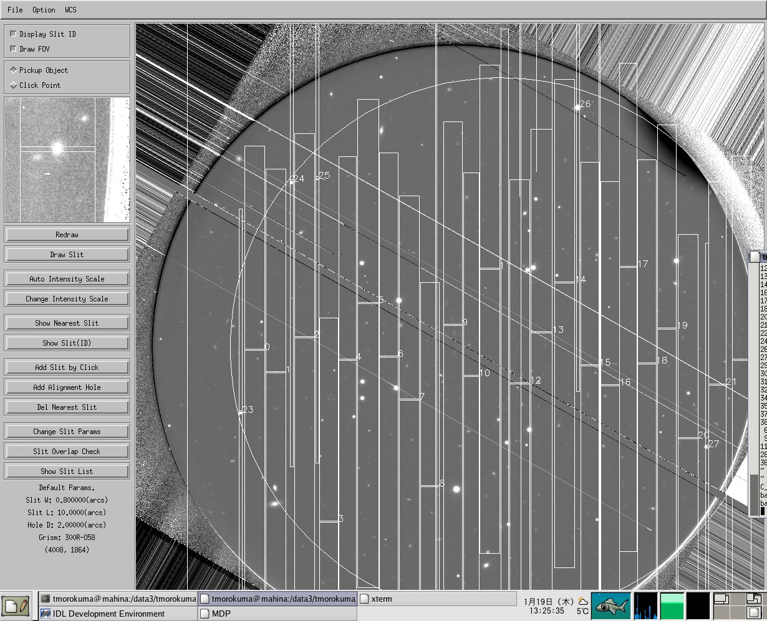The image size is (767, 621).
Task: Click the Grism: 300R-058 text
Action: pyautogui.click(x=67, y=537)
